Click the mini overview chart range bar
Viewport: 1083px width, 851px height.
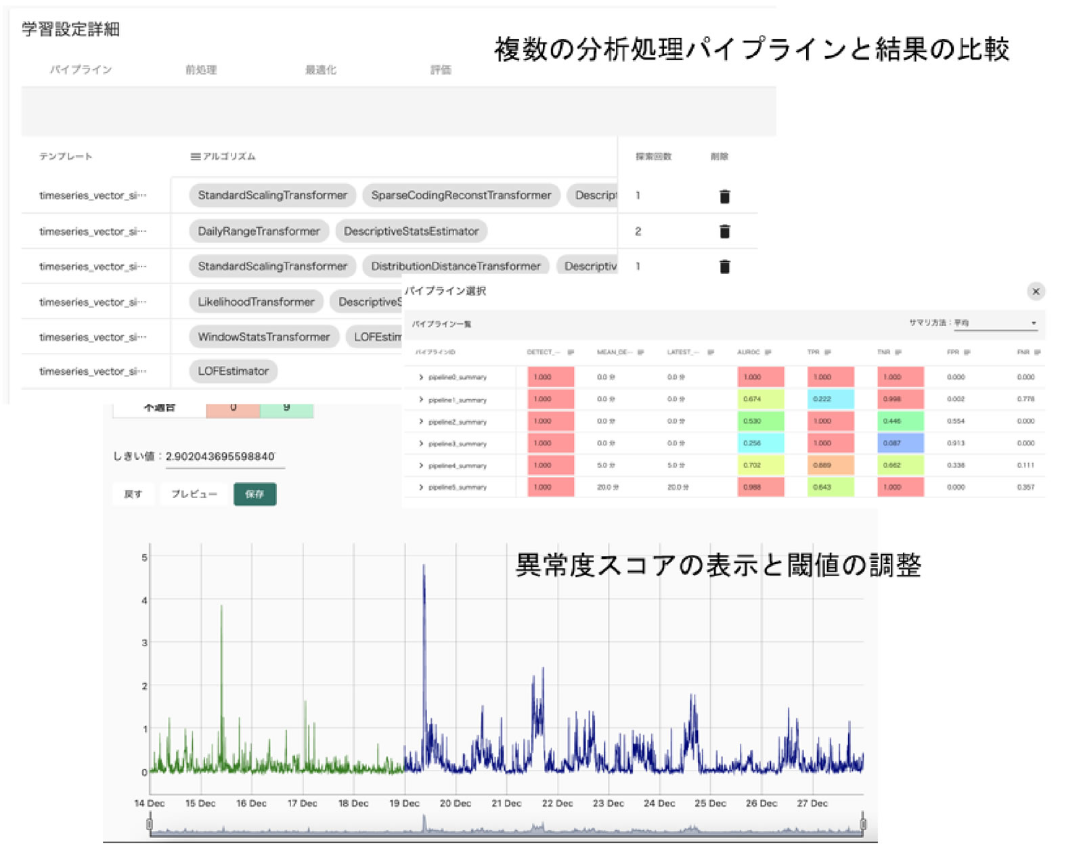pos(506,826)
